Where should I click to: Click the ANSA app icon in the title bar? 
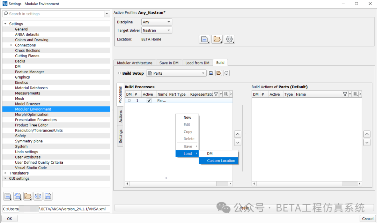[x=5, y=3]
